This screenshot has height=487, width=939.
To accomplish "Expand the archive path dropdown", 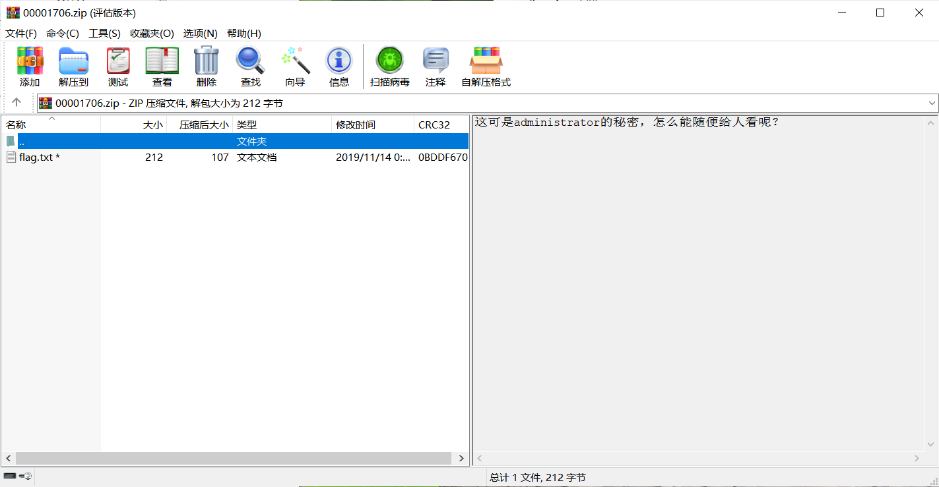I will pos(932,103).
